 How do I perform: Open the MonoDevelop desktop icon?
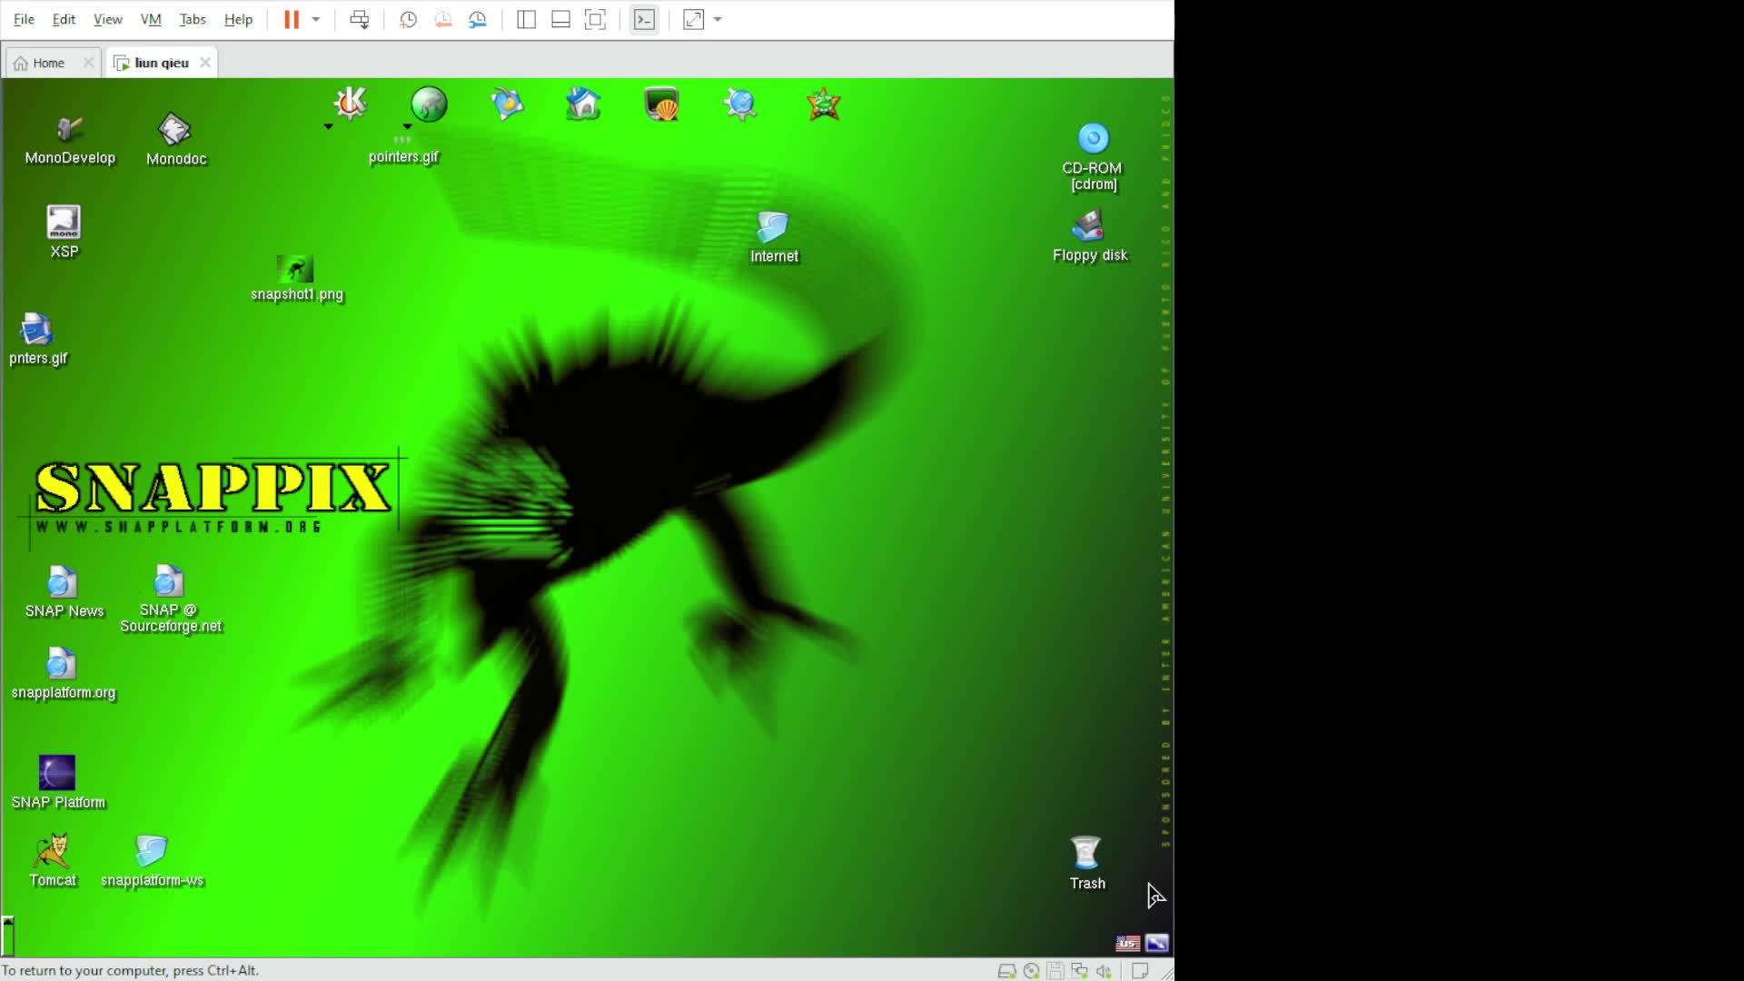(x=70, y=141)
